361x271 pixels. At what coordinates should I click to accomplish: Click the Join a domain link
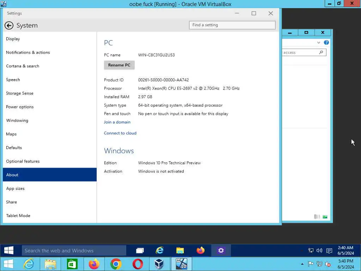click(117, 122)
